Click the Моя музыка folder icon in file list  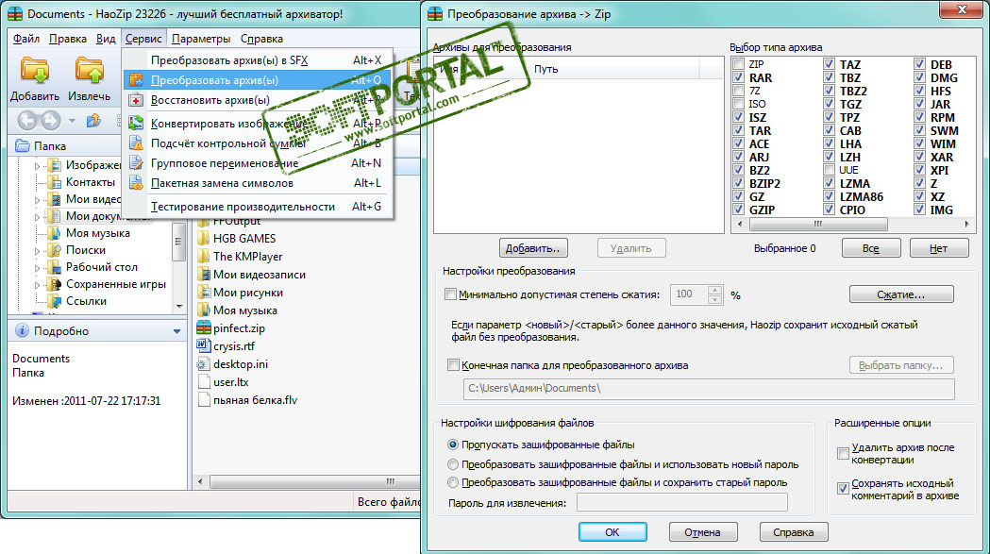click(203, 311)
